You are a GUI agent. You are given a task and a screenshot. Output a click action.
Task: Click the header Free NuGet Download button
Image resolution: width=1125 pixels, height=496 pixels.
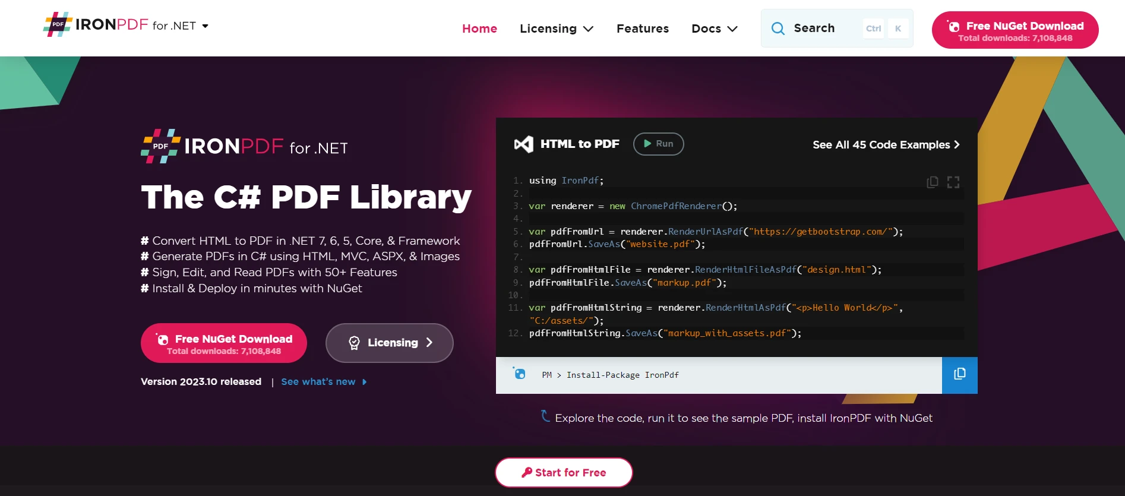pos(1015,30)
